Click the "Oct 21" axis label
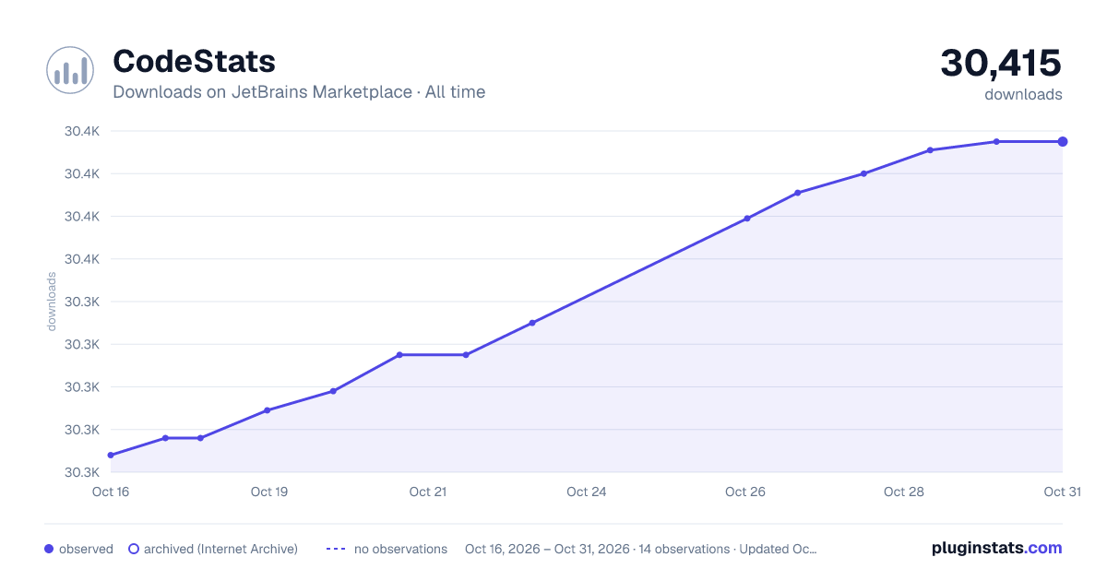Image resolution: width=1107 pixels, height=581 pixels. tap(428, 492)
